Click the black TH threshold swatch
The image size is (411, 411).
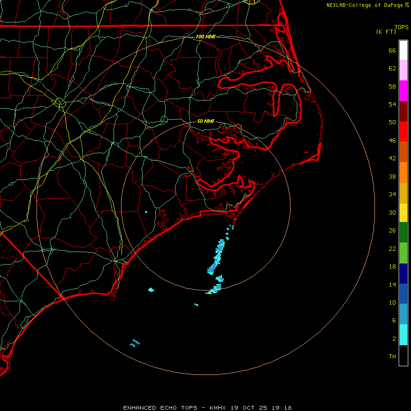[403, 355]
